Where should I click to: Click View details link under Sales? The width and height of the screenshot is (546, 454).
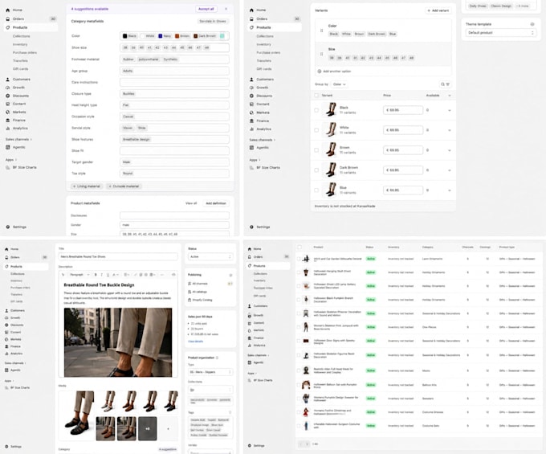195,342
